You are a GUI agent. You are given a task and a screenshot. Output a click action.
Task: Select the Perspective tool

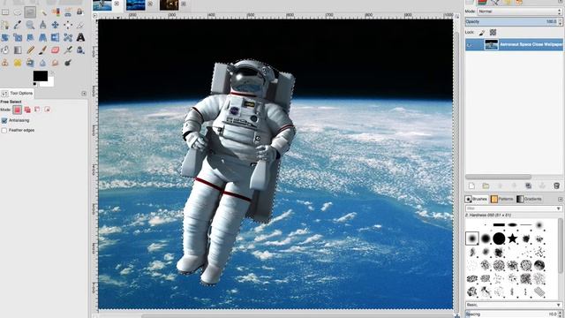(x=43, y=37)
